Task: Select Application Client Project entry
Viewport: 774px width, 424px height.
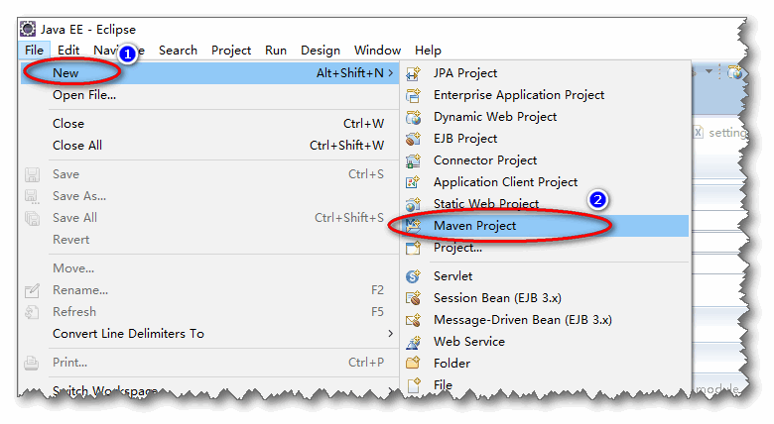Action: [x=546, y=182]
